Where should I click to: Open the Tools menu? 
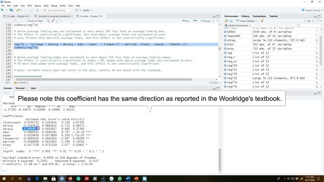[70, 6]
